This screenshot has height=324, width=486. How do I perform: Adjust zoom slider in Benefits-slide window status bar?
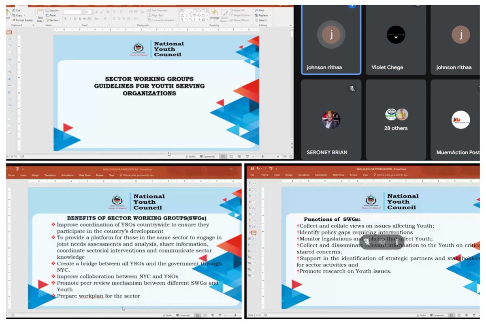(233, 315)
